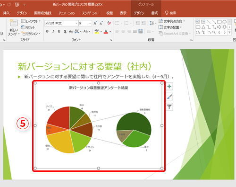Switch to スライド ショー (Slide Show) tab
The image size is (236, 187).
tap(91, 13)
